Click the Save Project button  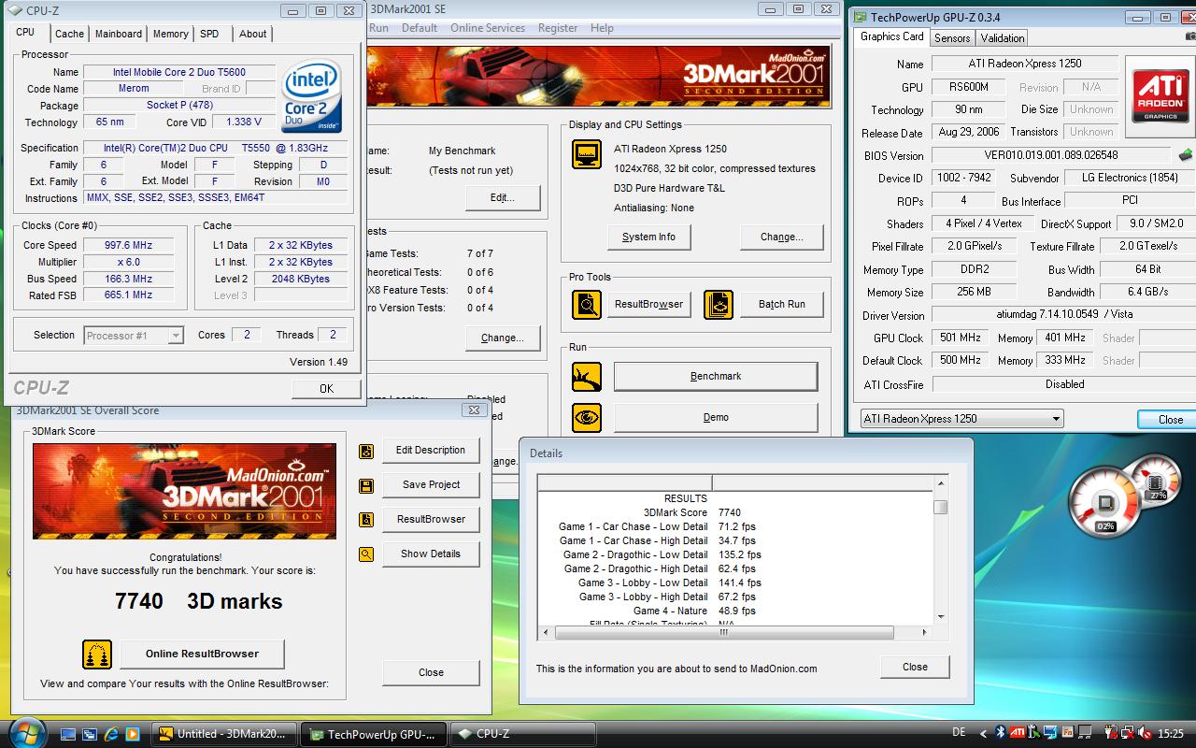tap(431, 485)
